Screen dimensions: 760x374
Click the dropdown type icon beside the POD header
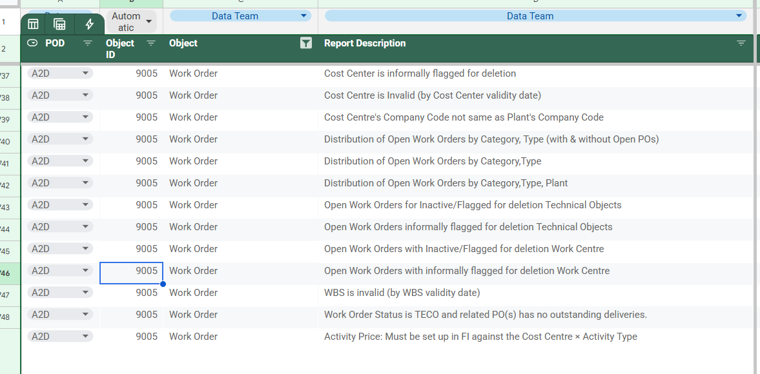coord(32,43)
